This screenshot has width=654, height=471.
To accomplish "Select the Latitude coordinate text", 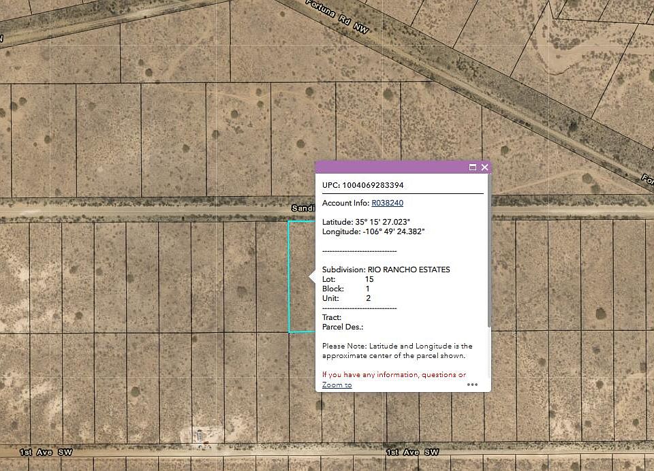I will tap(364, 221).
